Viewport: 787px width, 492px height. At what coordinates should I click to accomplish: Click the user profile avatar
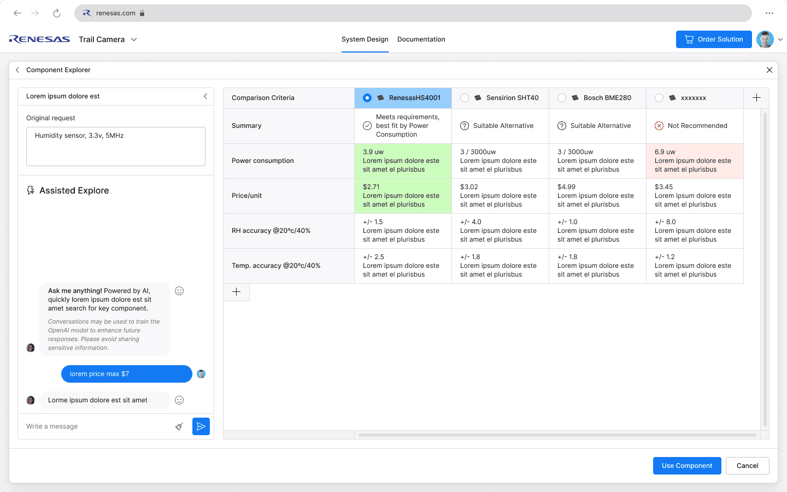pos(765,39)
